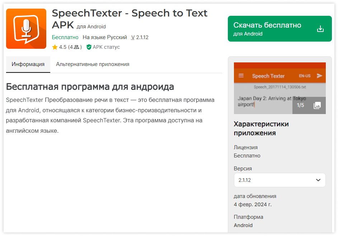Click the chevron of the Версия selector
Screen dimensions: 338x236
(x=318, y=180)
